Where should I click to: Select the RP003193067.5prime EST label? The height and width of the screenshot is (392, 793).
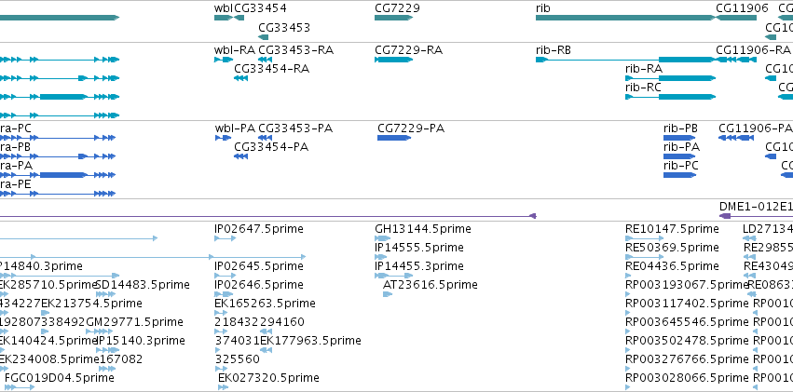pos(684,284)
